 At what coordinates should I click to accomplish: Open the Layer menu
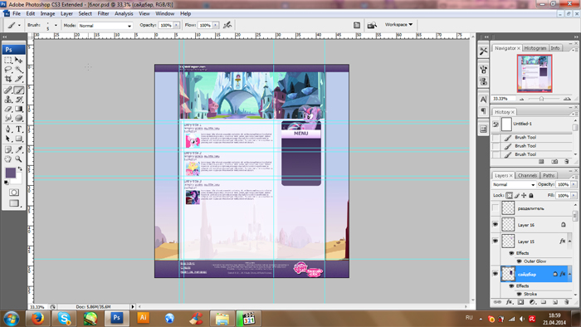click(66, 14)
